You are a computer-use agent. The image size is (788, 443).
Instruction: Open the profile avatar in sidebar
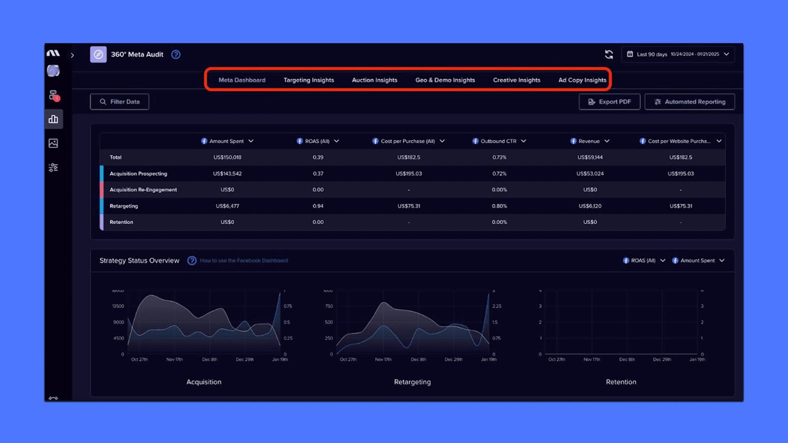click(x=53, y=71)
